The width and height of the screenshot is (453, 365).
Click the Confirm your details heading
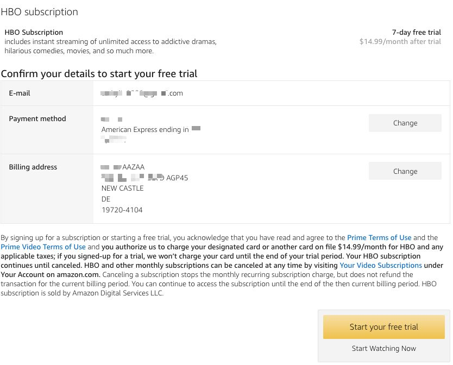tap(99, 74)
